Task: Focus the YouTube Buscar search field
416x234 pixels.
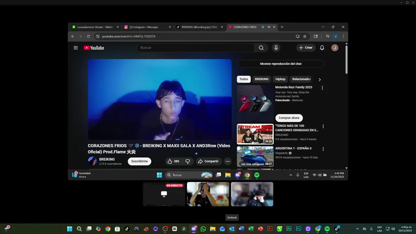Action: tap(196, 48)
